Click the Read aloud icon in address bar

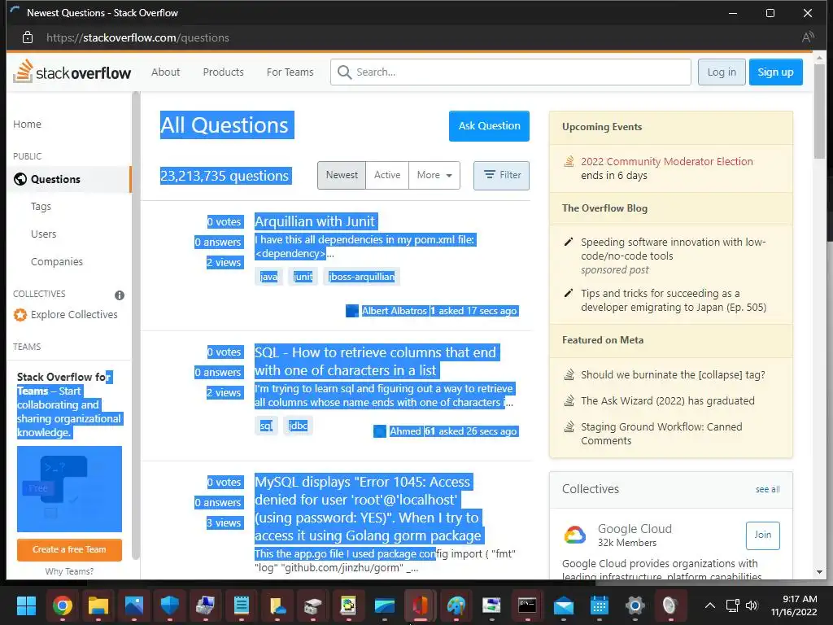[808, 37]
